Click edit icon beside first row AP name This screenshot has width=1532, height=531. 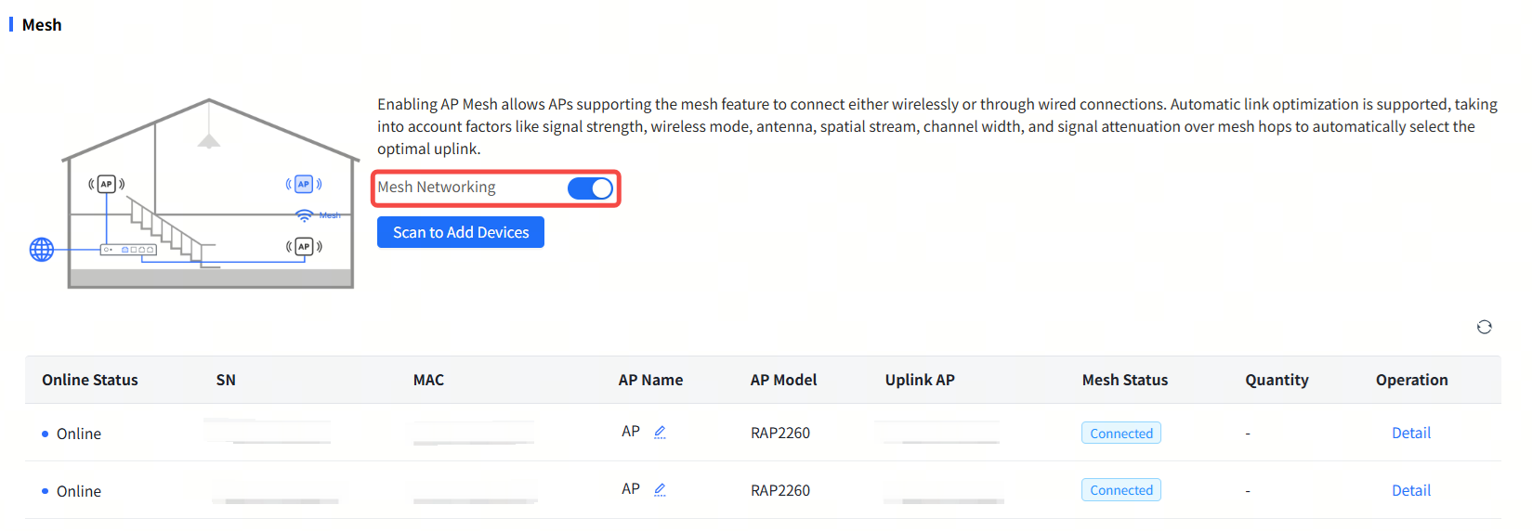(x=660, y=432)
